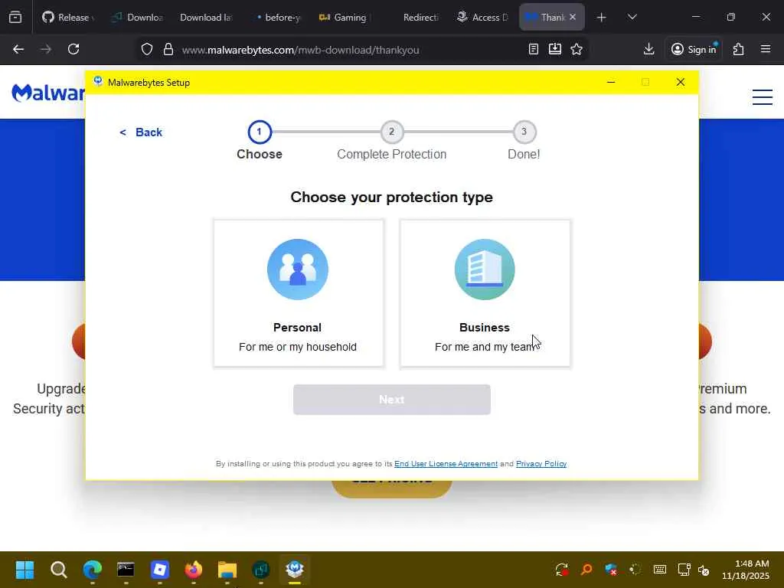This screenshot has width=784, height=588.
Task: Open the browser downloads panel
Action: 649,49
